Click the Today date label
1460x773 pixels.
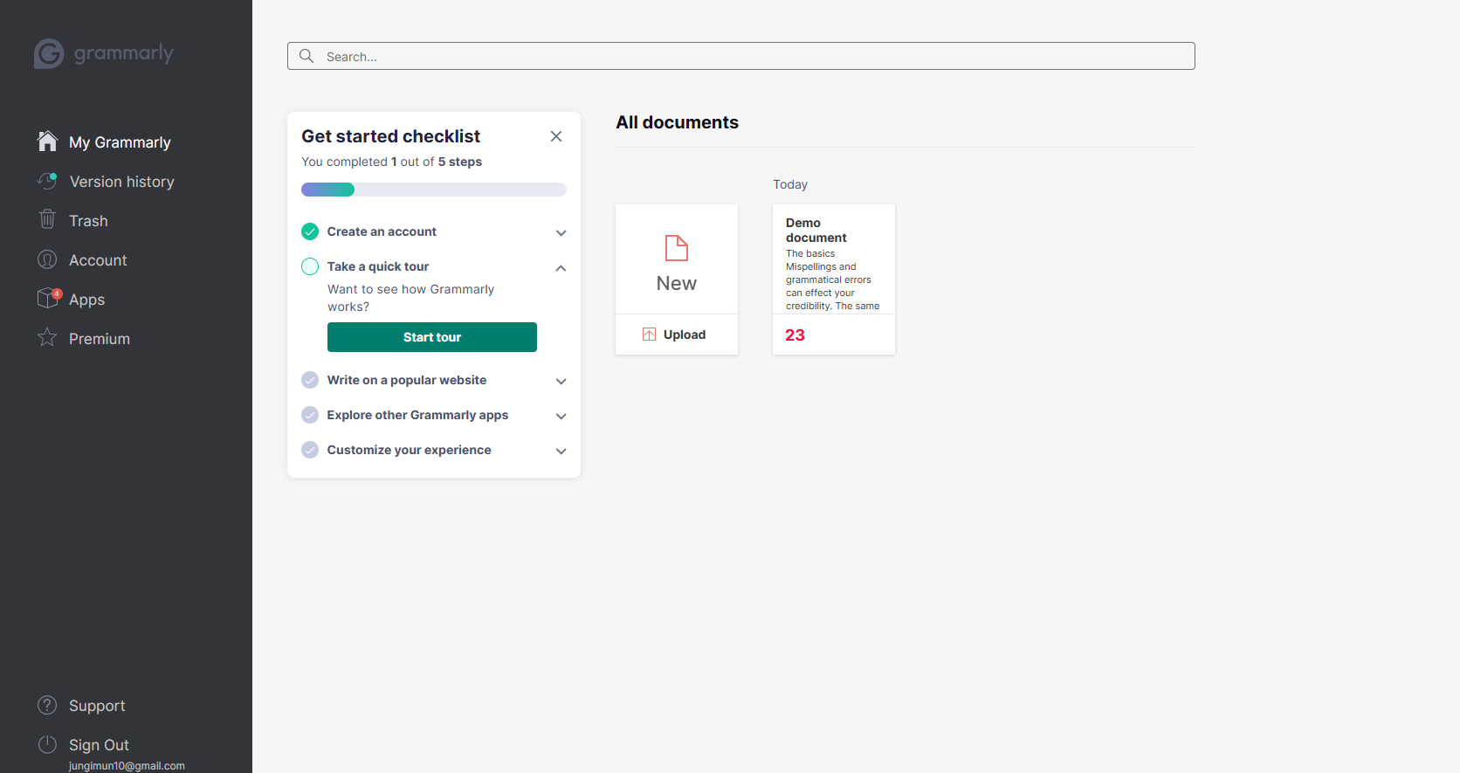[790, 184]
